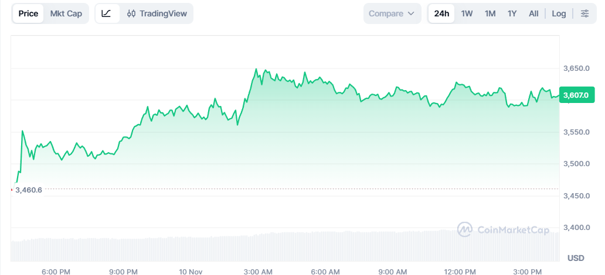Click the CoinMarketCap watermark logo
The width and height of the screenshot is (605, 275).
(x=502, y=229)
